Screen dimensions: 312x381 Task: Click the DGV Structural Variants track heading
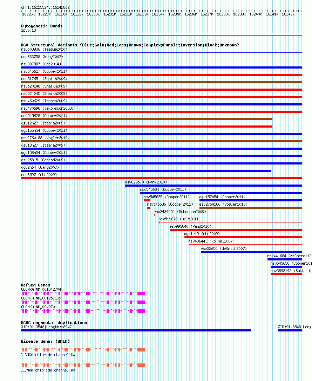click(130, 45)
